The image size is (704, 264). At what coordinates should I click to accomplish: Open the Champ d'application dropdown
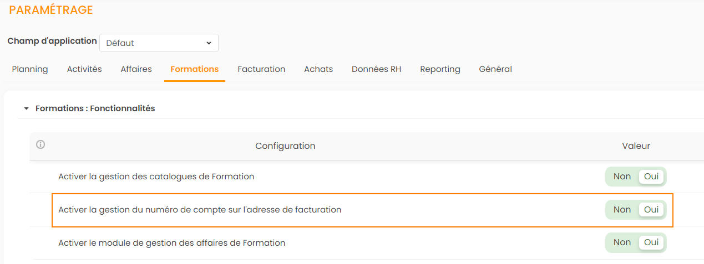coord(159,43)
